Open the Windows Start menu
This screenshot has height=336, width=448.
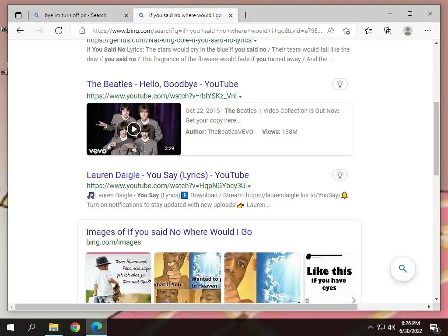(10, 327)
